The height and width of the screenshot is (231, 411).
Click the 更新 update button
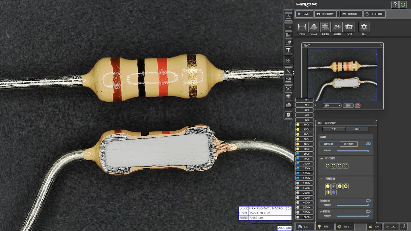[348, 106]
